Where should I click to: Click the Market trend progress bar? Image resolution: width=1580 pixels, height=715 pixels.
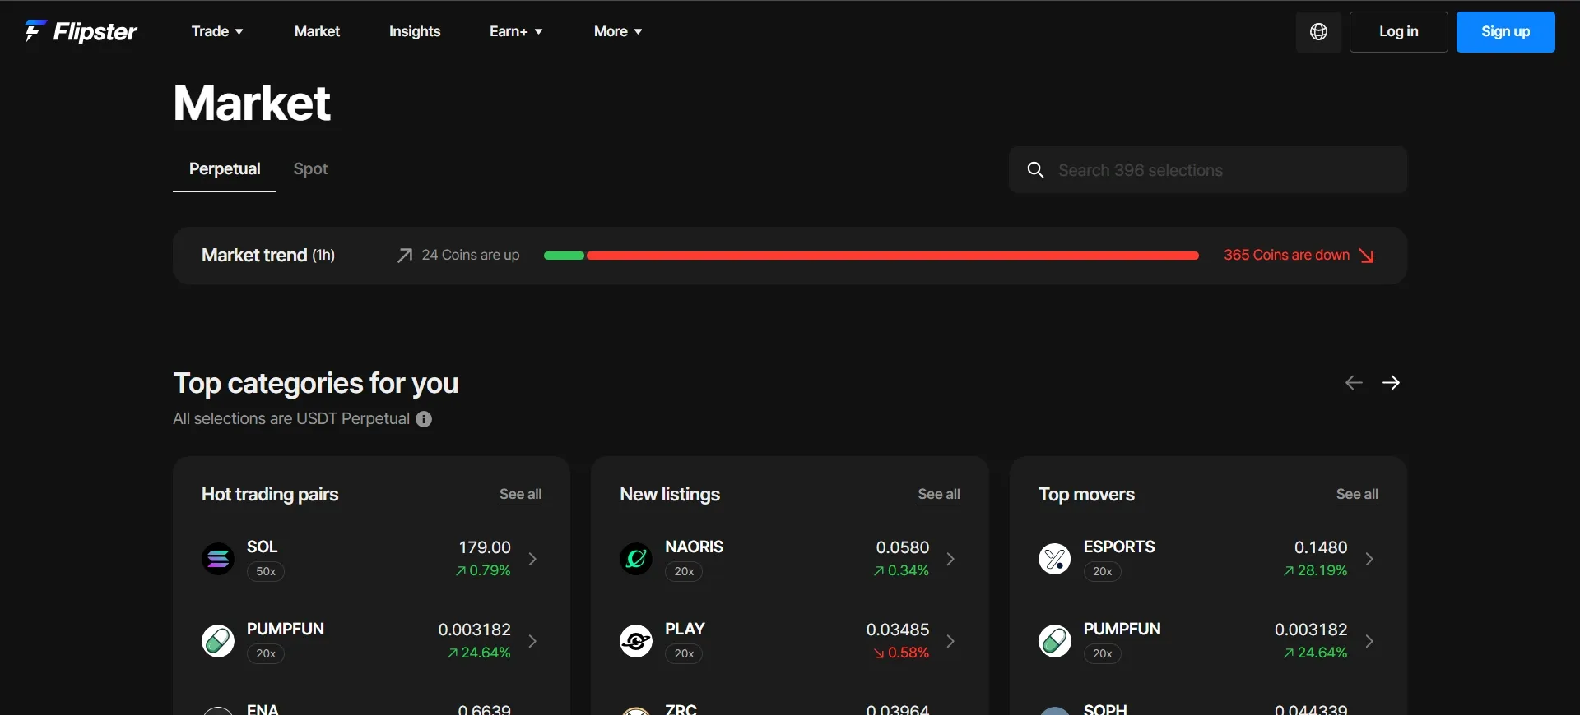[871, 256]
